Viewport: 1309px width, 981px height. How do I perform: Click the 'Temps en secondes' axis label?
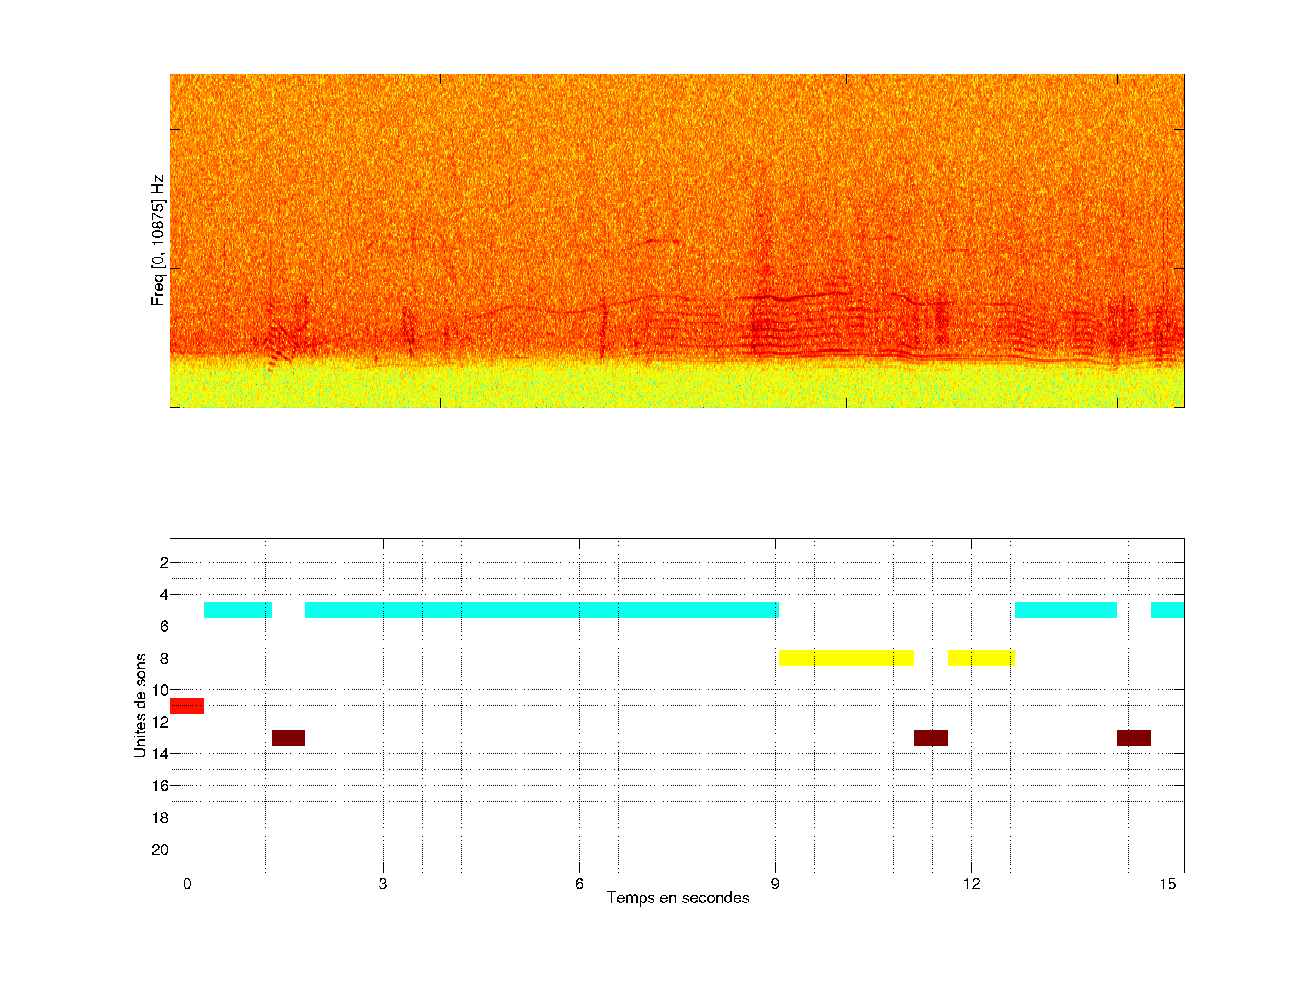point(678,897)
